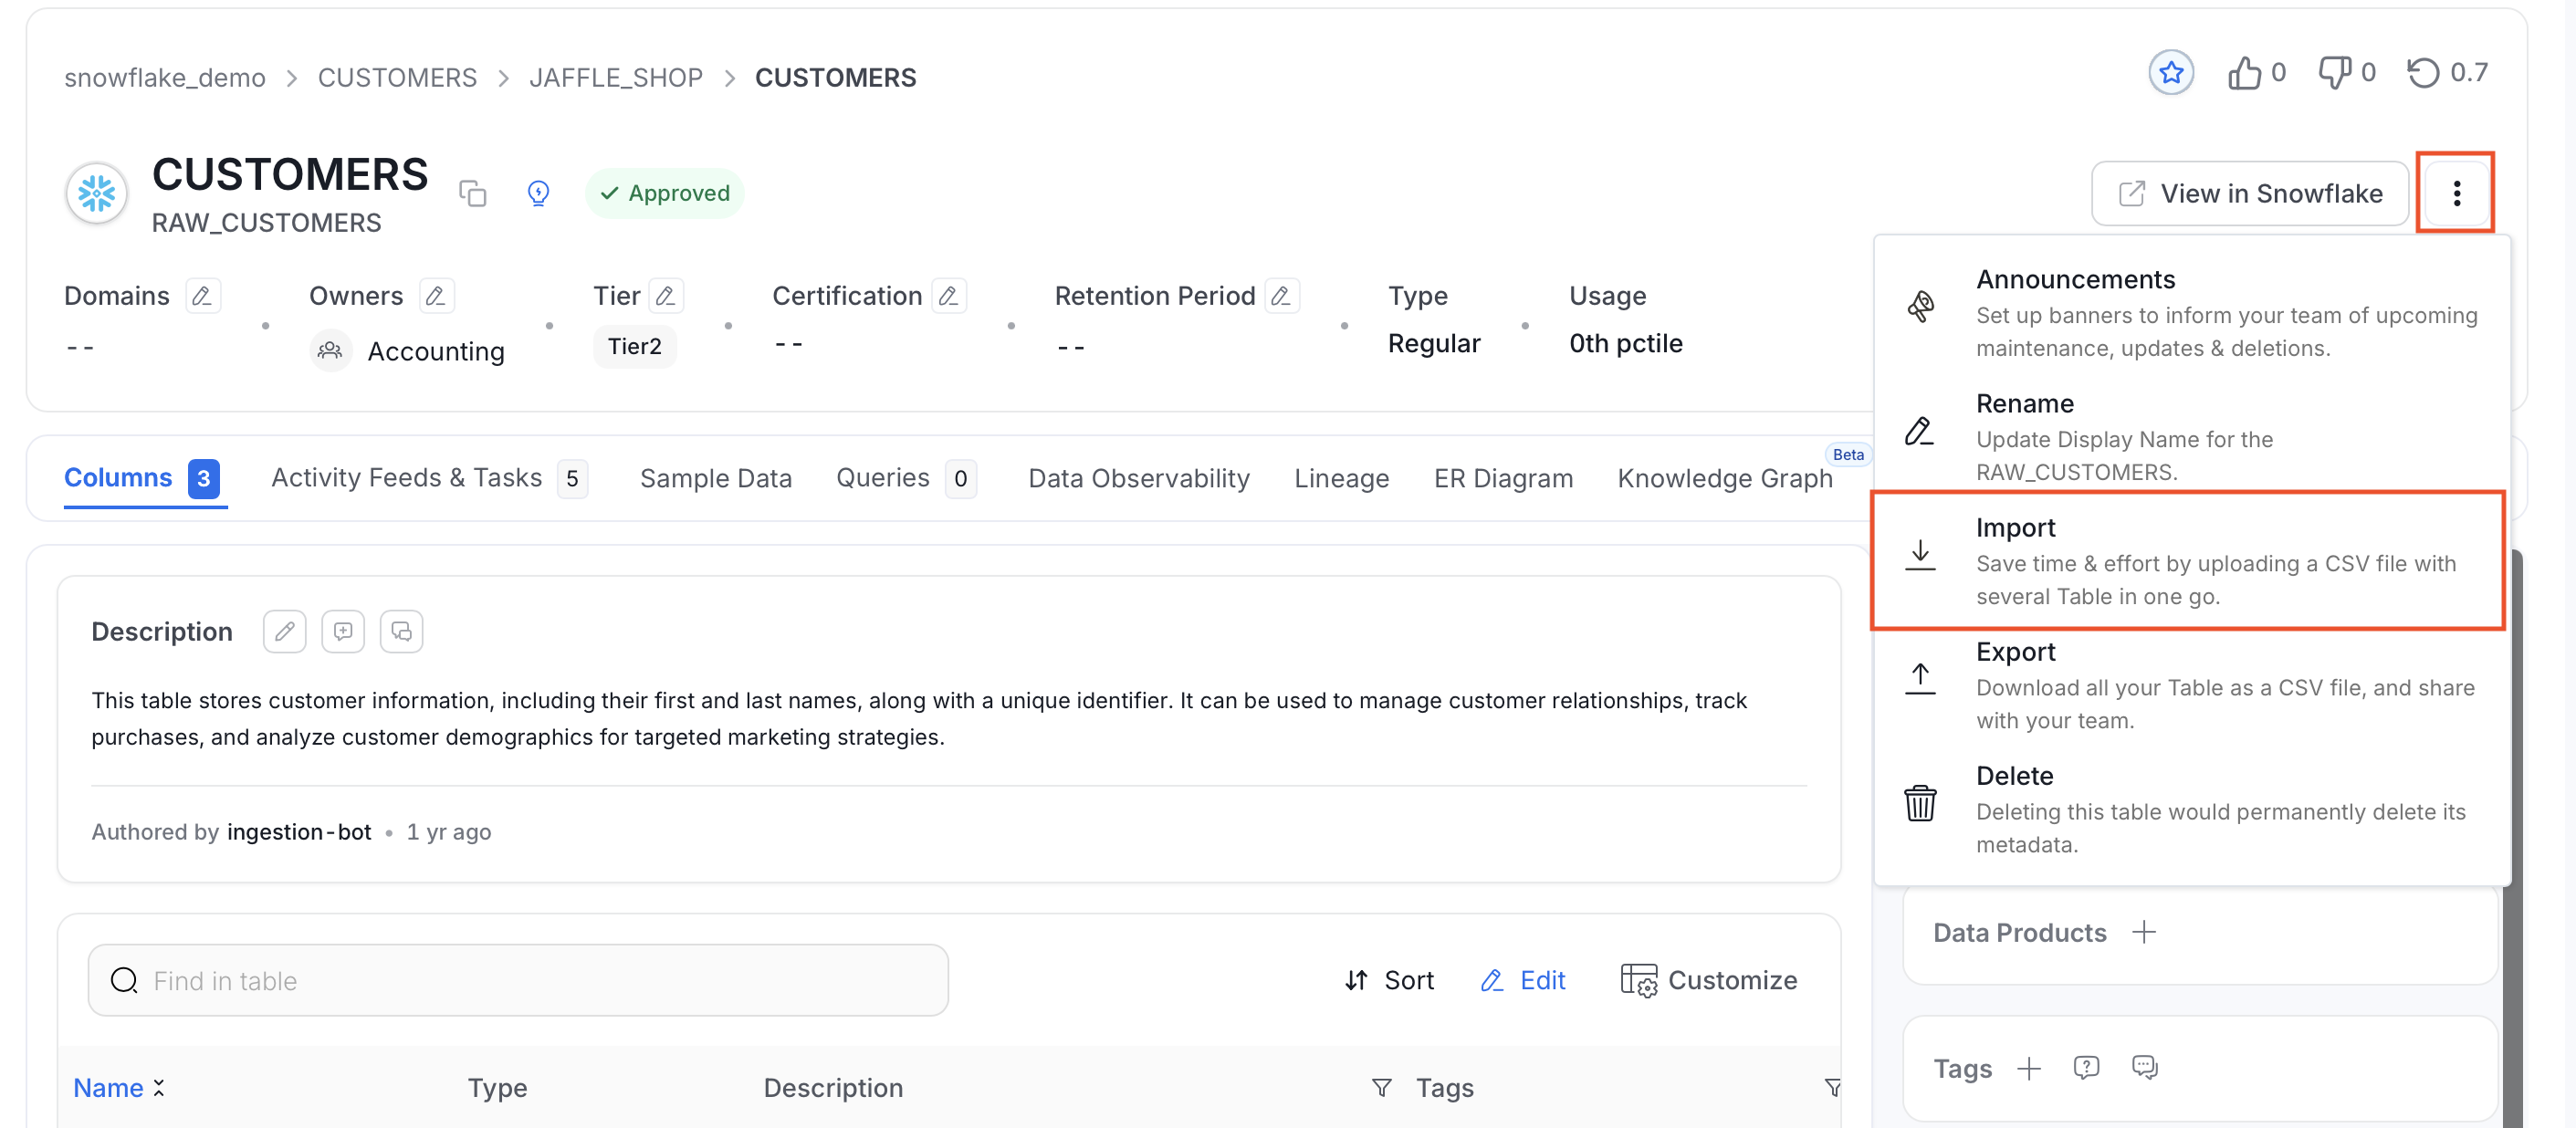Screen dimensions: 2576x1128
Task: Edit Domains pencil icon
Action: [202, 296]
